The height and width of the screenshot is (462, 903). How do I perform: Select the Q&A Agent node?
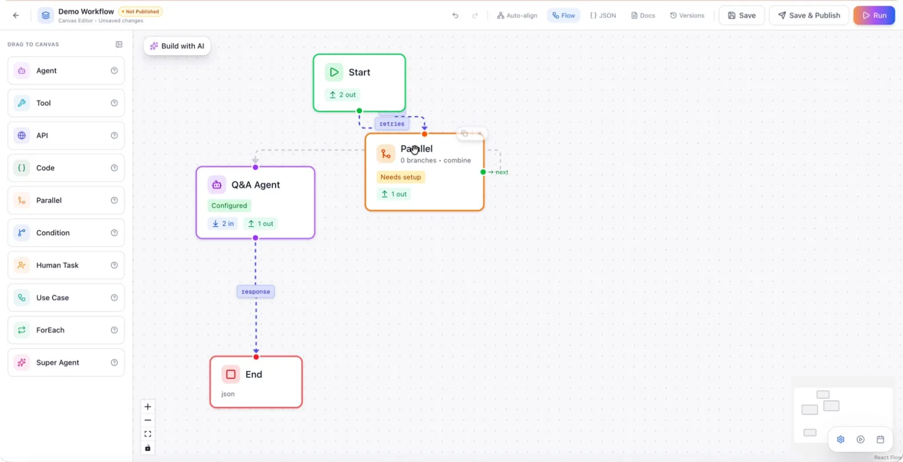pos(256,203)
